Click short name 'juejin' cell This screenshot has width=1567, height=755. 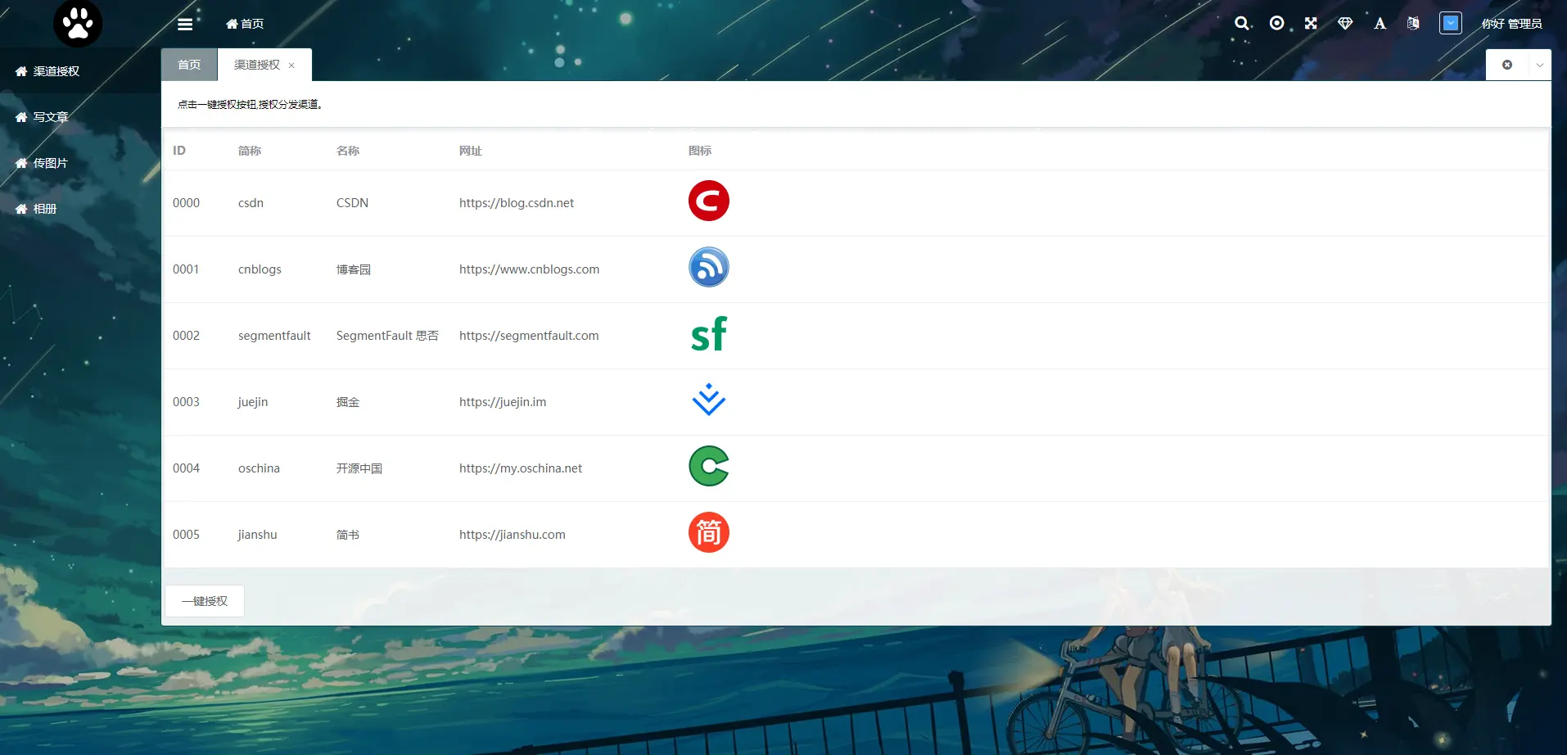click(x=253, y=402)
